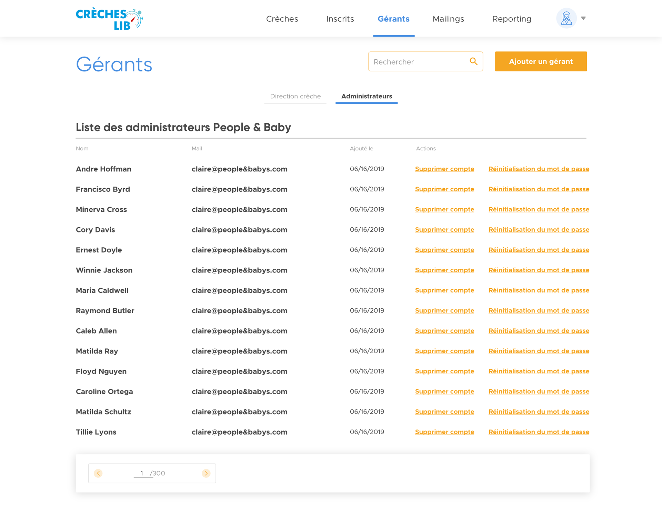Click Ajouter un gérant button
This screenshot has height=526, width=662.
click(541, 61)
